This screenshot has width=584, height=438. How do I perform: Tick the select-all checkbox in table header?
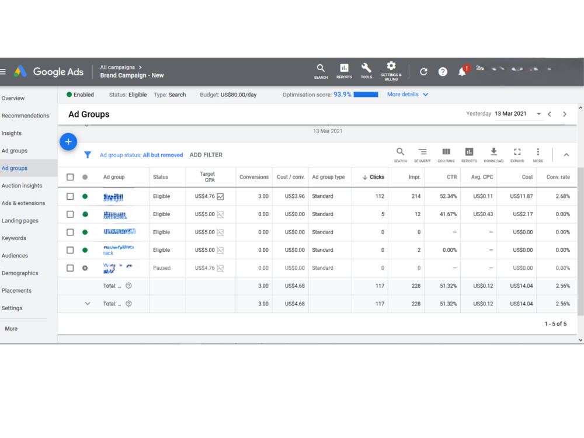pyautogui.click(x=70, y=177)
